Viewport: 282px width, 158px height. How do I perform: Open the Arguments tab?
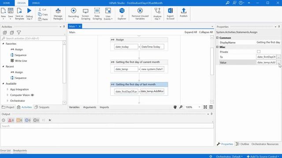coord(89,107)
